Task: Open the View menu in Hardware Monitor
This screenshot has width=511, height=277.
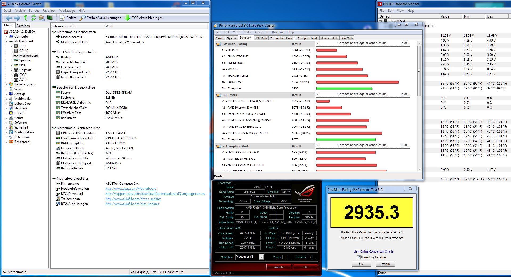Action: click(400, 11)
